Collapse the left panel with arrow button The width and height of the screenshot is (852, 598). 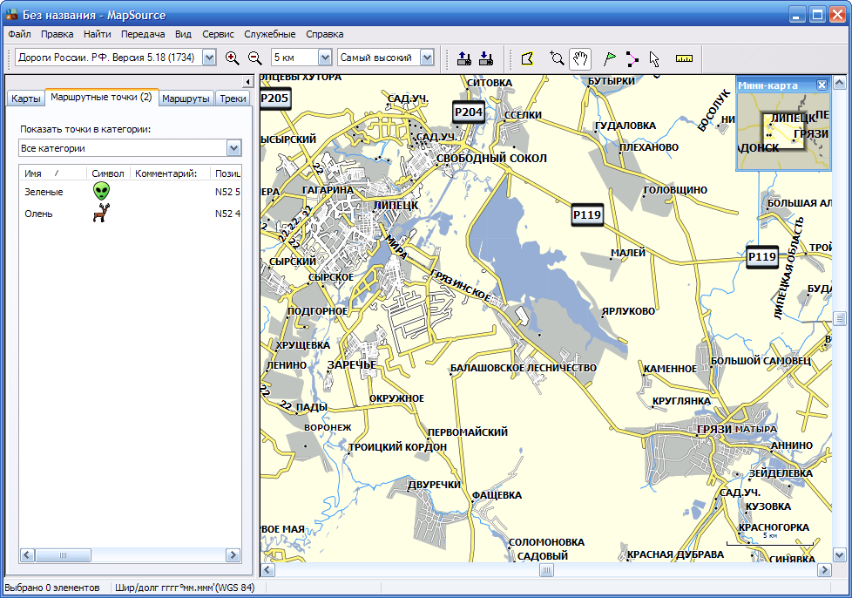(247, 82)
